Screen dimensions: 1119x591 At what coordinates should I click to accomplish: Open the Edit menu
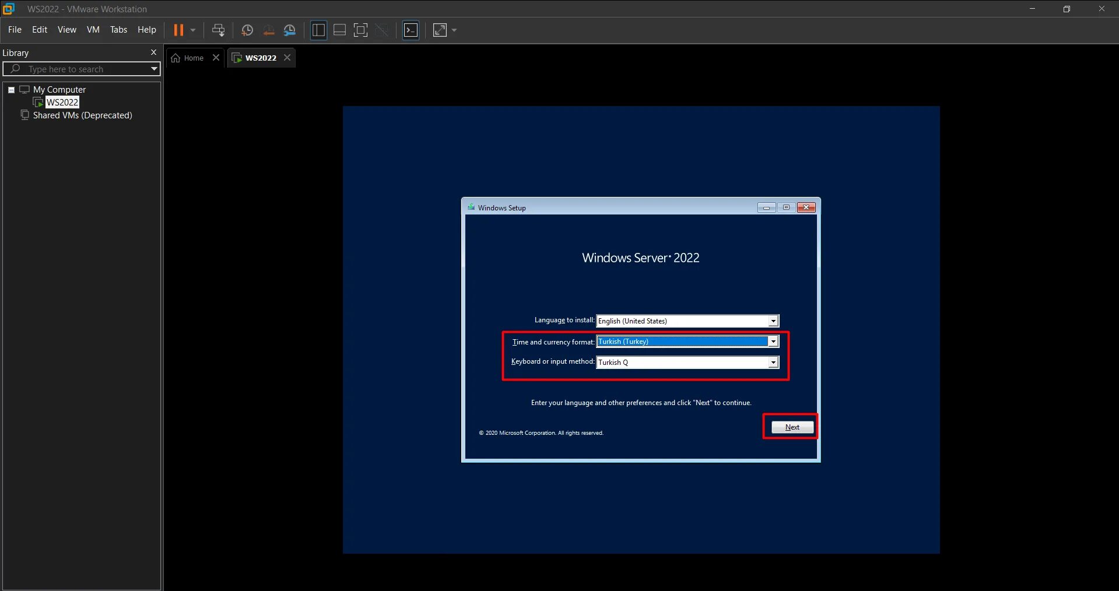tap(40, 30)
